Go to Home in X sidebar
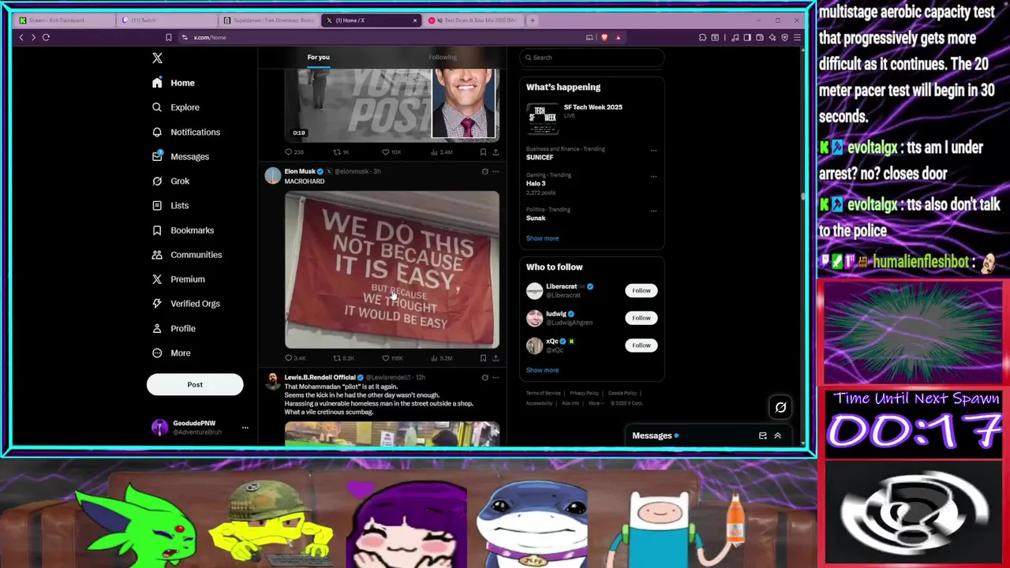Image resolution: width=1010 pixels, height=568 pixels. (174, 83)
